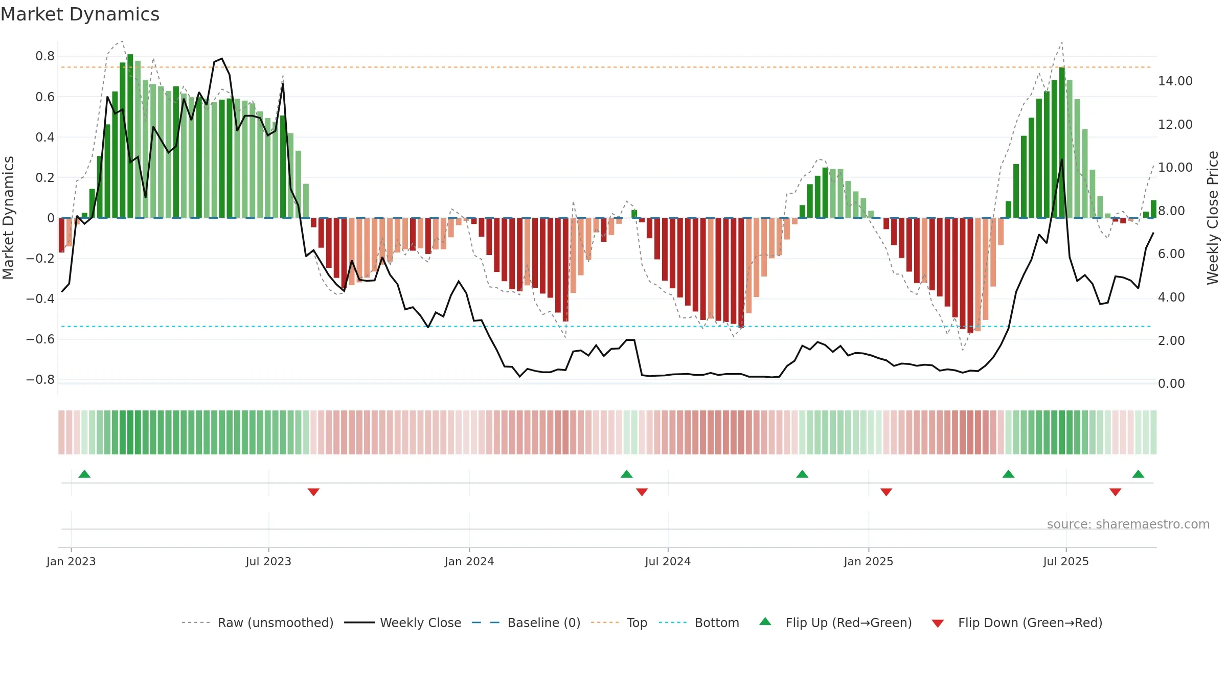This screenshot has width=1227, height=690.
Task: Click the green flip-up triangle near Jan 2023
Action: [84, 474]
